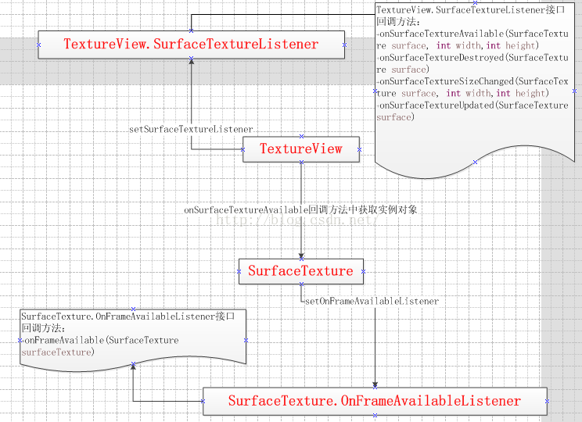Click the setOnFrameAvailableListener connector label
This screenshot has width=582, height=422.
pyautogui.click(x=372, y=301)
